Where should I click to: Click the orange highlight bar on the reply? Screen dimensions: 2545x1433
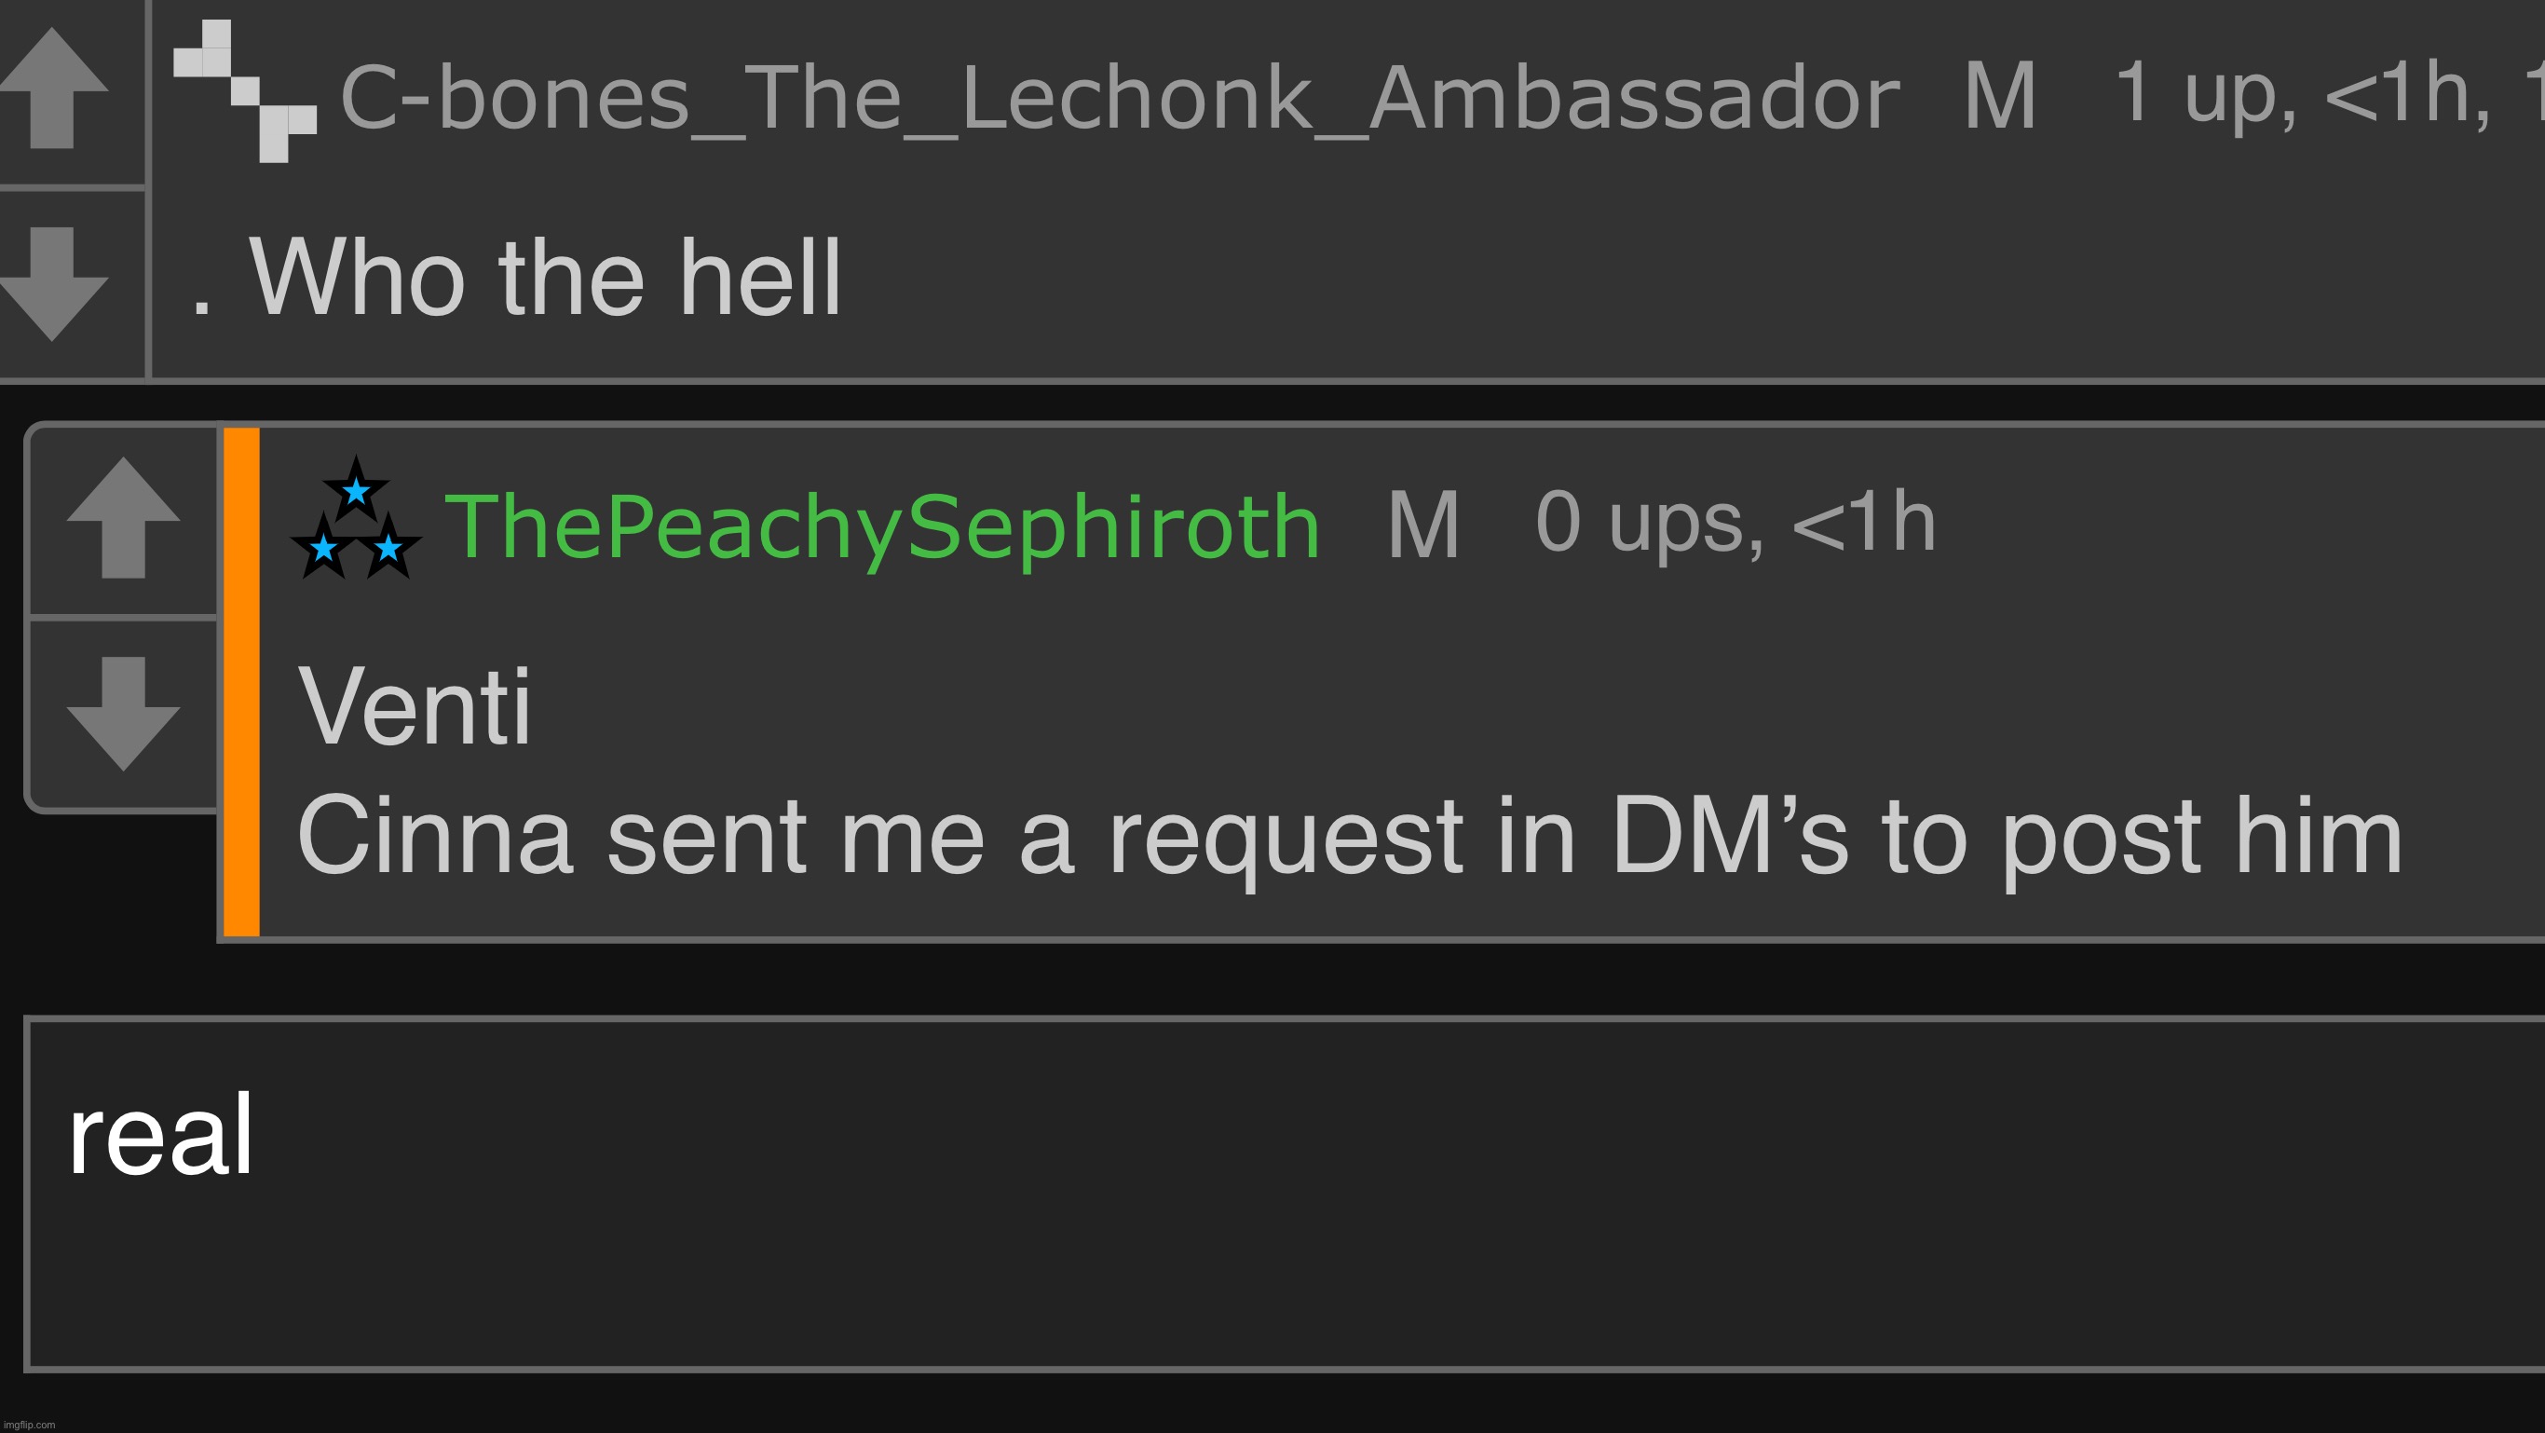click(242, 682)
